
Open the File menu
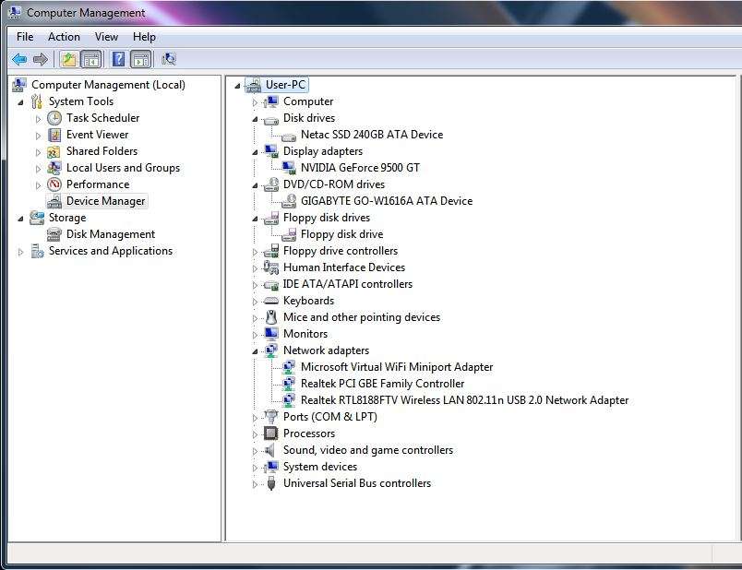[x=23, y=36]
